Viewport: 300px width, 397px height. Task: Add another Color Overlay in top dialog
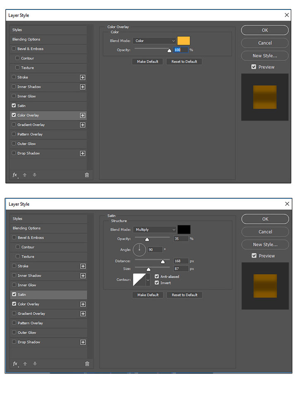tap(83, 115)
